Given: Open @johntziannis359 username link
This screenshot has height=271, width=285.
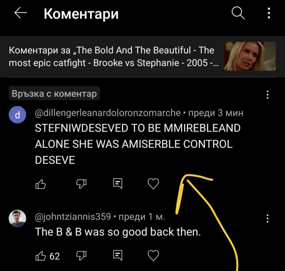Looking at the screenshot, I should point(73,217).
